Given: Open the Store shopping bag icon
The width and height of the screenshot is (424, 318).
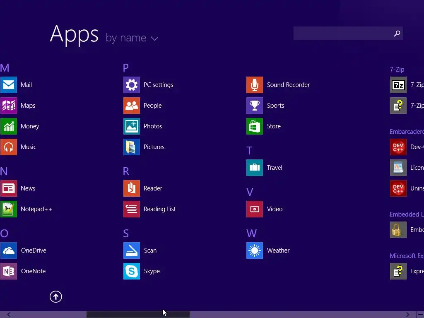Looking at the screenshot, I should (x=255, y=126).
